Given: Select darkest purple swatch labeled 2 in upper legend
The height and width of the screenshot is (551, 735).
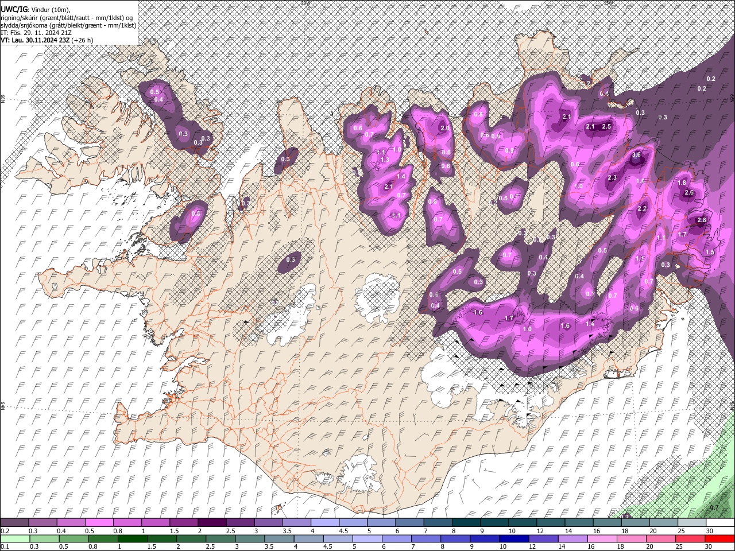Looking at the screenshot, I should coord(212,523).
